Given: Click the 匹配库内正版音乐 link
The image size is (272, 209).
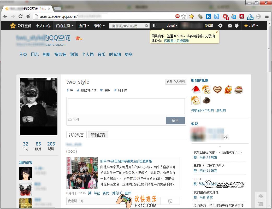Looking at the screenshot, I should tap(177, 41).
